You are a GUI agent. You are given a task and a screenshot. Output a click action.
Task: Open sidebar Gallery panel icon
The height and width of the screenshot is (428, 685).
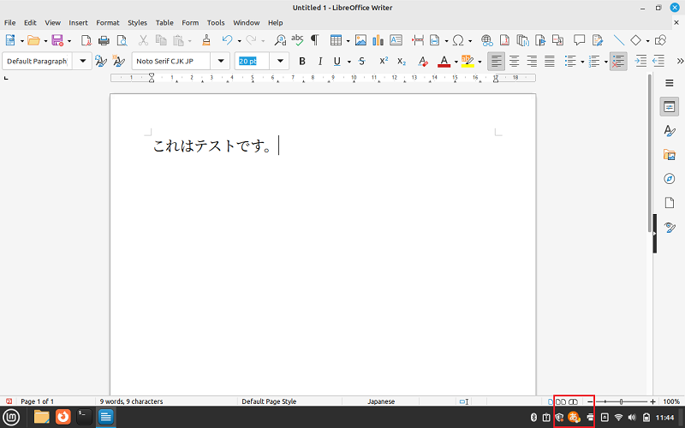pos(669,155)
